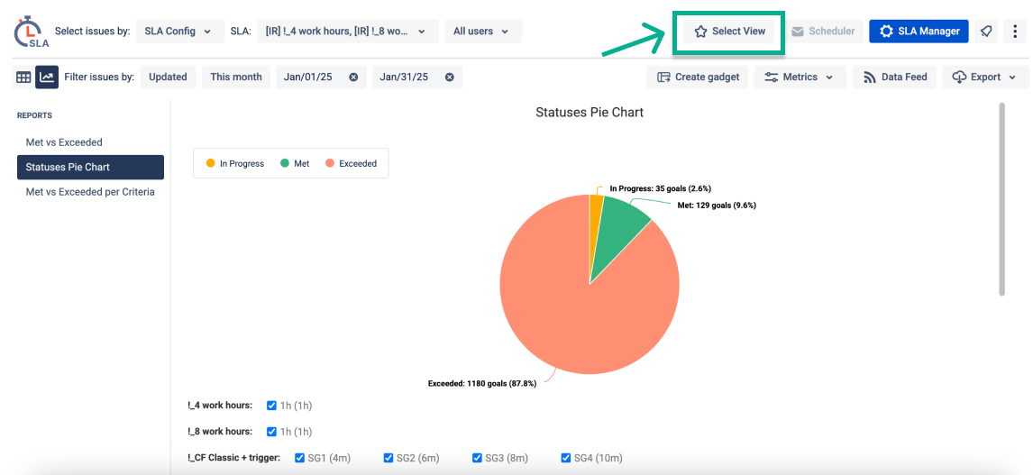Open the three-dot more options menu
1033x475 pixels.
pyautogui.click(x=1016, y=32)
